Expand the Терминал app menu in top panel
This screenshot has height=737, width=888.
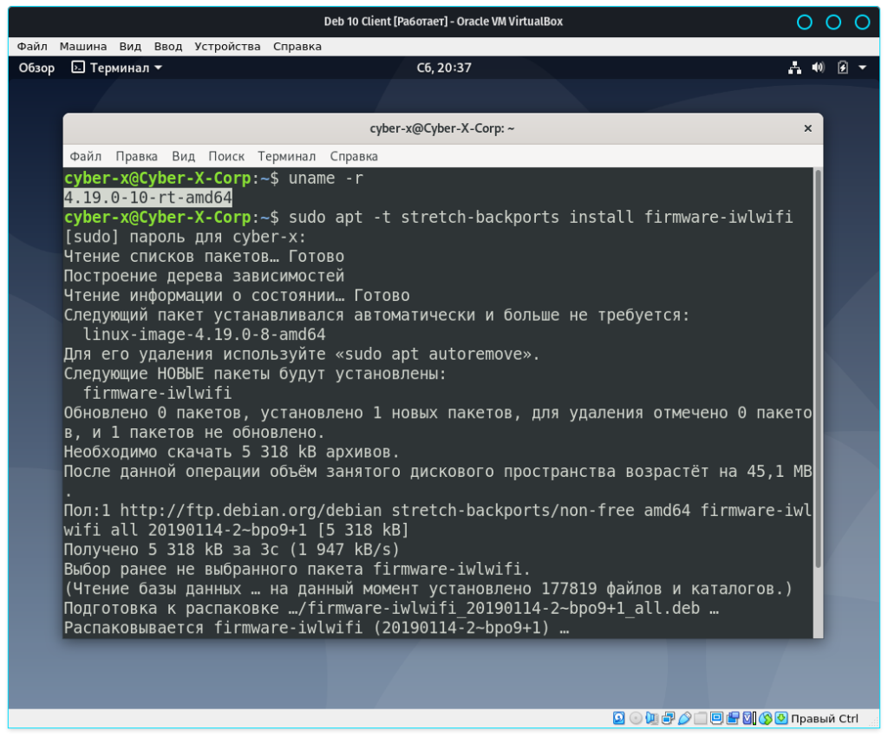[x=116, y=68]
